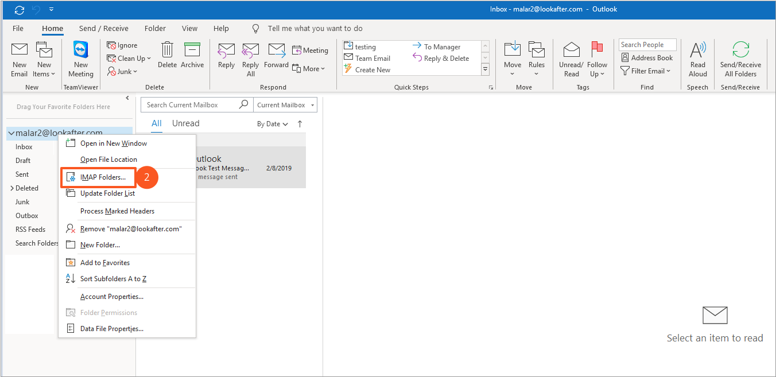The image size is (776, 377).
Task: Open the New Items menu
Action: (x=44, y=60)
